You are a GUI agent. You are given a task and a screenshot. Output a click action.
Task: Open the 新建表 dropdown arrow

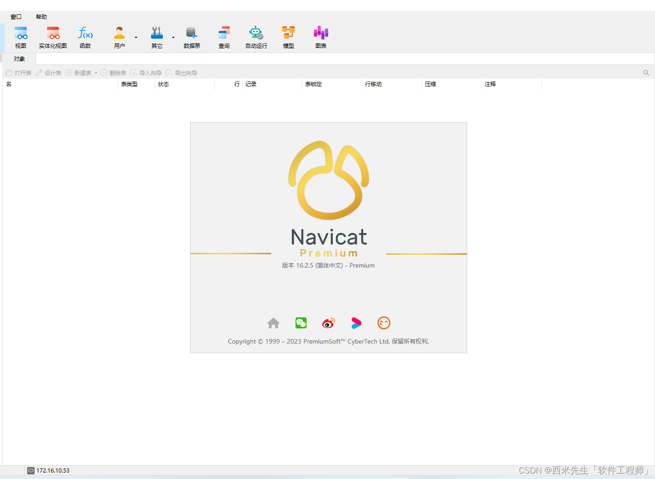coord(96,72)
